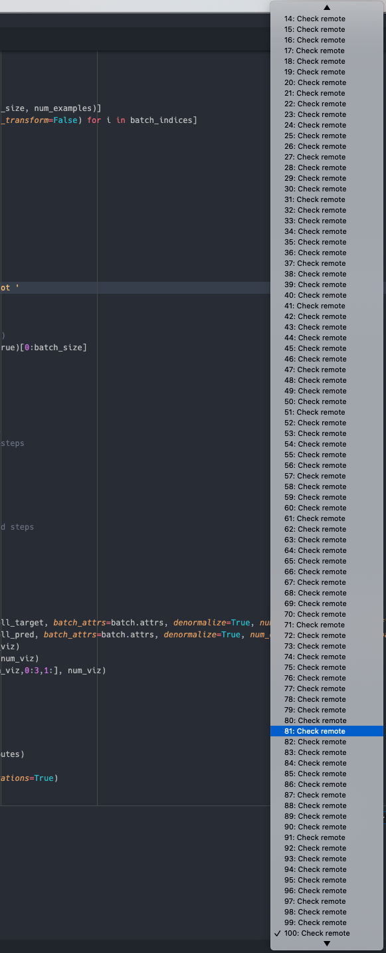The height and width of the screenshot is (953, 386).
Task: Choose 56: Check remote
Action: pyautogui.click(x=327, y=465)
